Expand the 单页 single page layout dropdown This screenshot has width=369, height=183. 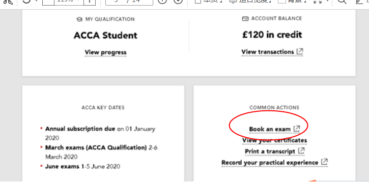(x=209, y=2)
